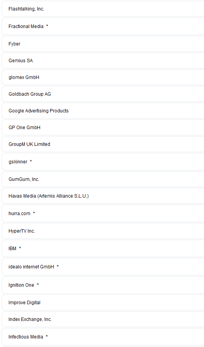Open the Ignition One vendor entry
The image size is (204, 347).
point(103,285)
